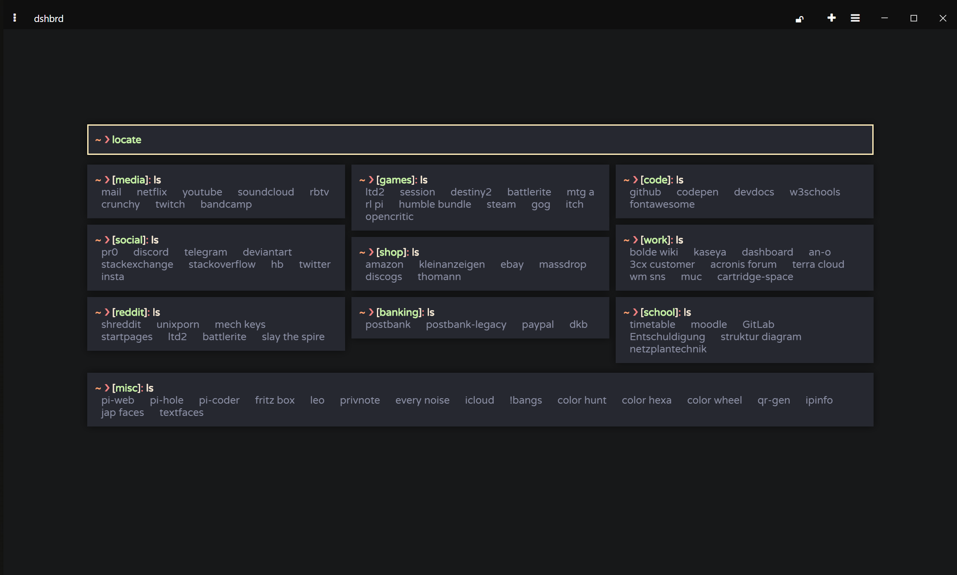Open the stackoverflow link
957x575 pixels.
click(x=222, y=264)
